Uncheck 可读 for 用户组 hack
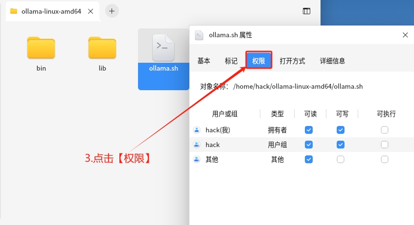The image size is (414, 225). 309,145
